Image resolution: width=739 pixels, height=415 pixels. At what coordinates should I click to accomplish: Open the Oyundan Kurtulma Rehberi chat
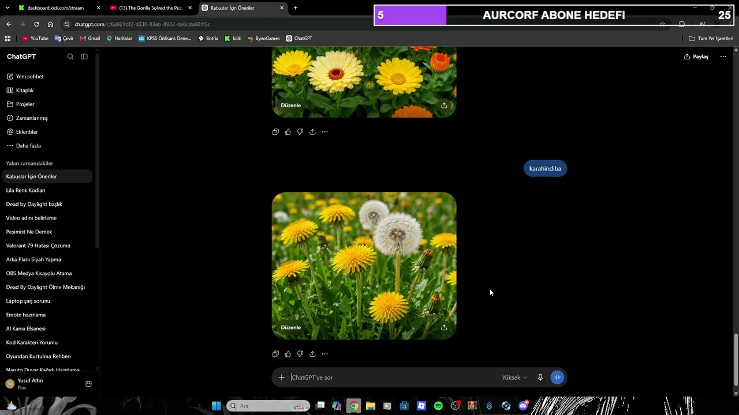click(46, 356)
